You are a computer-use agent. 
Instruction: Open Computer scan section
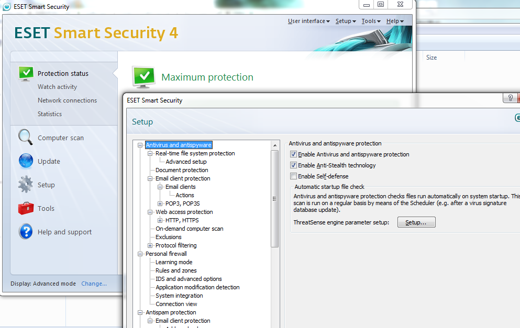tap(61, 138)
